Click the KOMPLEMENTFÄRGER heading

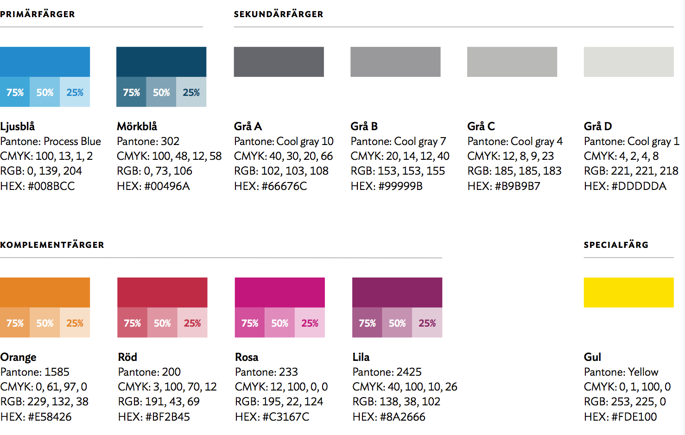tap(52, 245)
